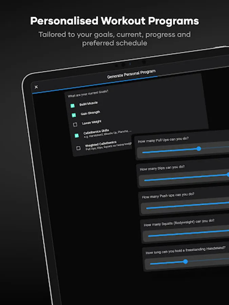Click the Push ups slider track
Viewport: 229px width, 305px height.
pos(188,205)
